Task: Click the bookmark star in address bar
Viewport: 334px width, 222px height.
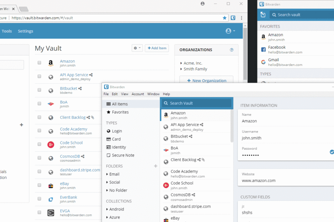Action: tap(225, 18)
